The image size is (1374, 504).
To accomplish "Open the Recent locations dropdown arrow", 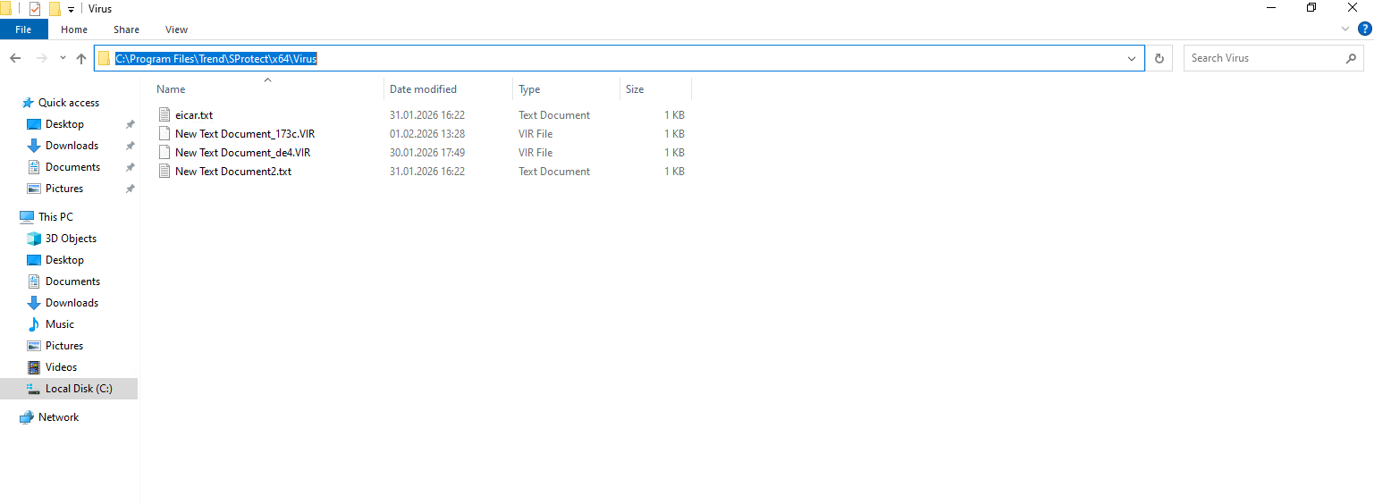I will click(63, 58).
